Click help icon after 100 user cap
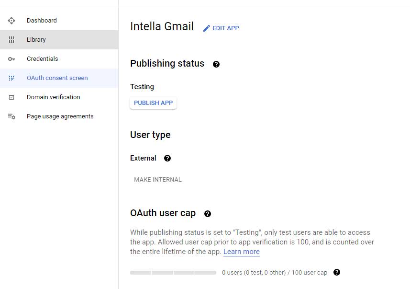Viewport: 410px width, 289px height. point(337,272)
